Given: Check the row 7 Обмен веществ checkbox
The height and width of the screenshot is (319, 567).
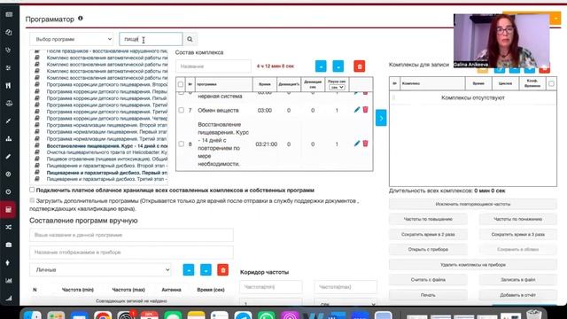Looking at the screenshot, I should coord(181,110).
